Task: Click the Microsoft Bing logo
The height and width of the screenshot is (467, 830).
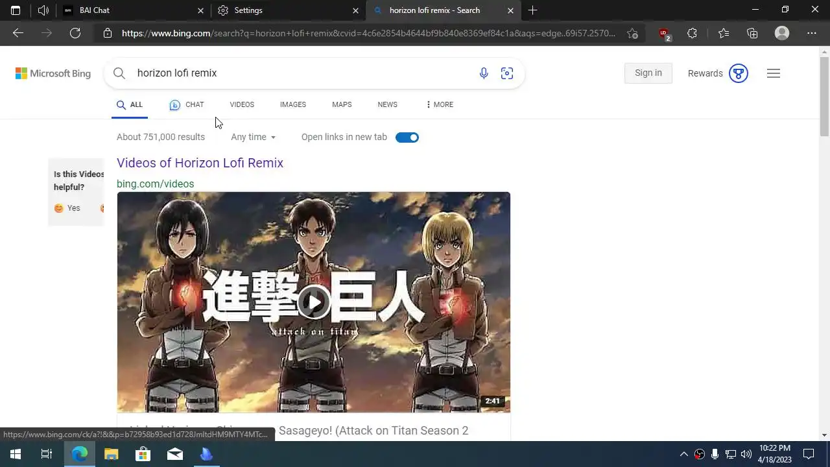Action: click(53, 73)
